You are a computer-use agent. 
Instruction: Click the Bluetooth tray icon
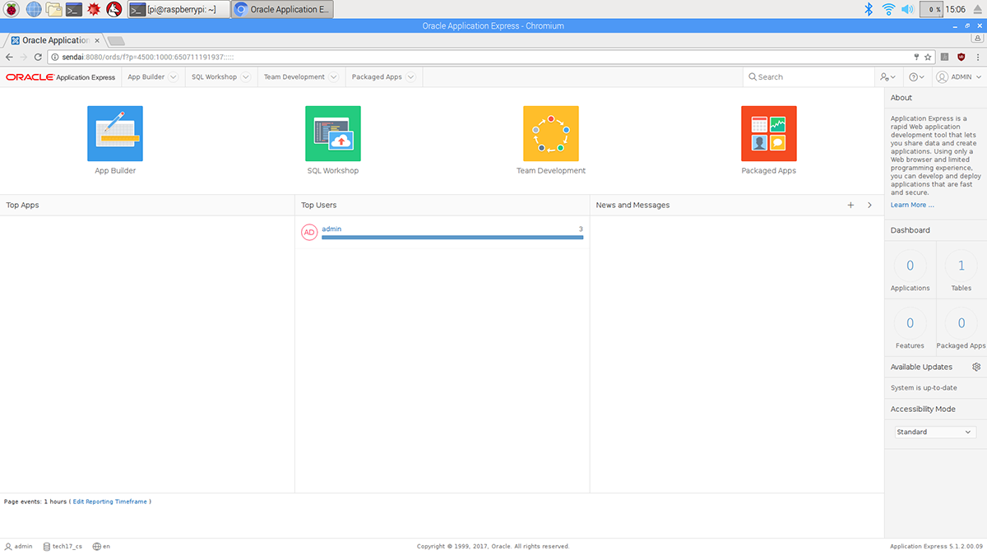[x=869, y=9]
